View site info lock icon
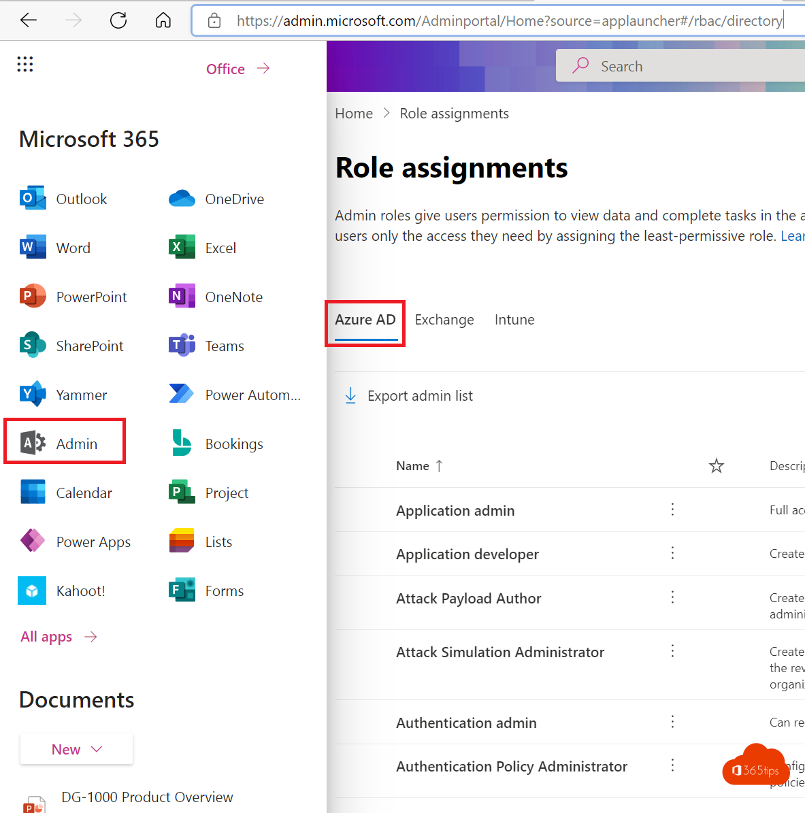Viewport: 805px width, 813px height. [x=214, y=20]
